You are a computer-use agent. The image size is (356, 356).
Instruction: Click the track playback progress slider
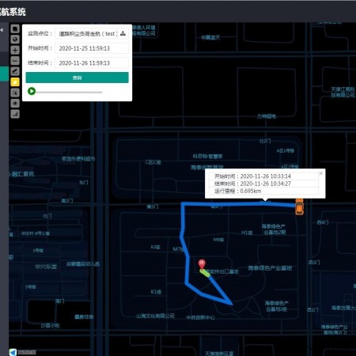[x=69, y=93]
